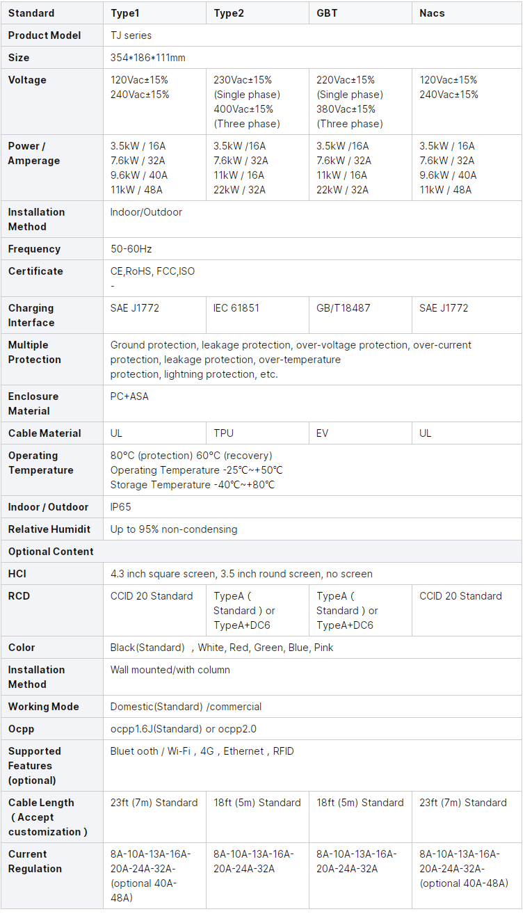Click the IEC 61851 charging interface cell

click(x=236, y=307)
